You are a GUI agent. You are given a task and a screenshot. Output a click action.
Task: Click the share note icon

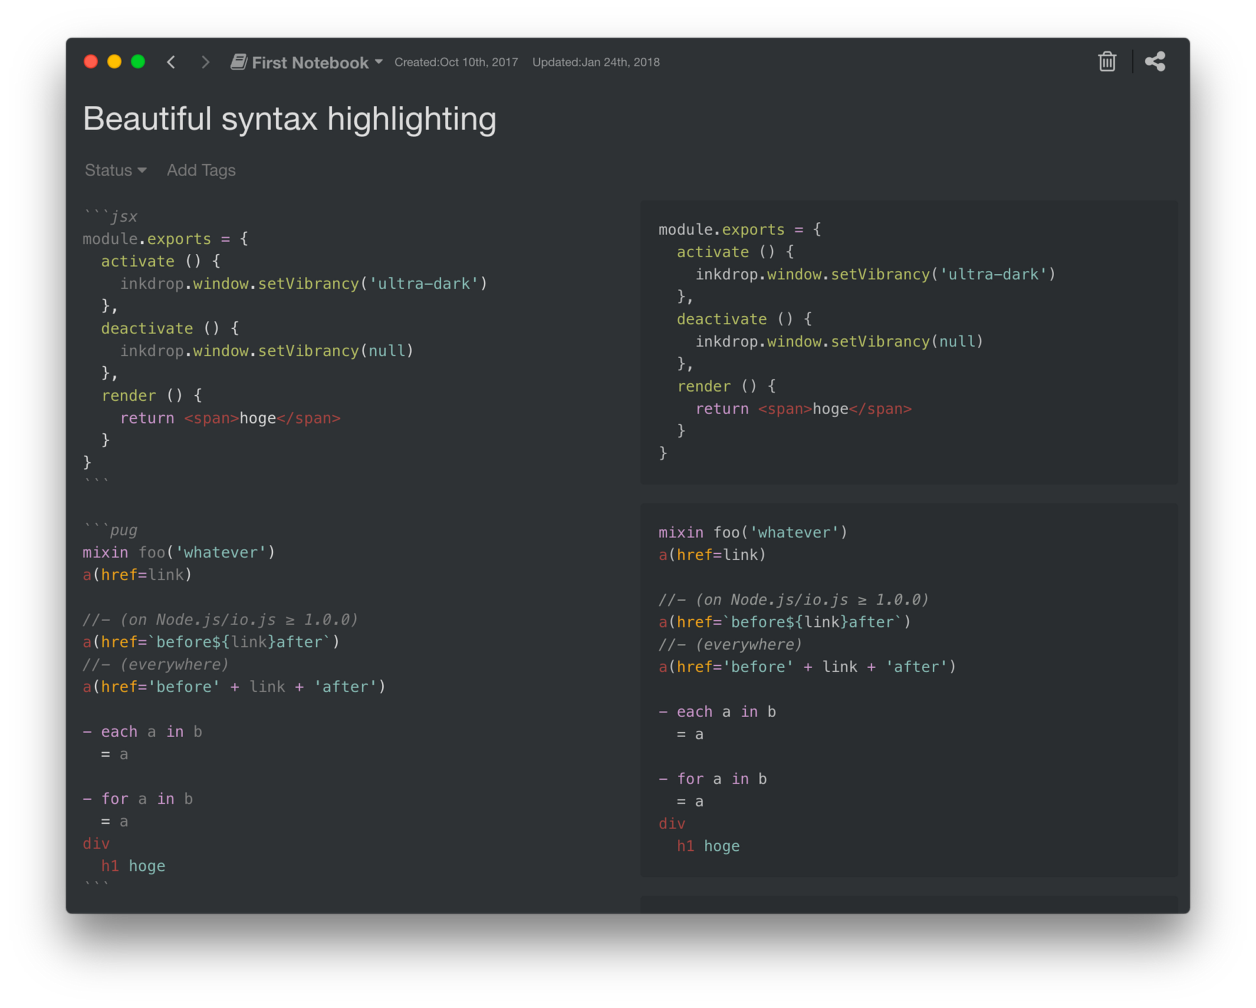[1155, 62]
